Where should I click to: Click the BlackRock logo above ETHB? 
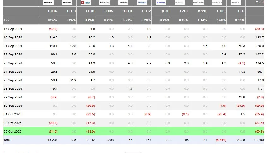[67, 3]
